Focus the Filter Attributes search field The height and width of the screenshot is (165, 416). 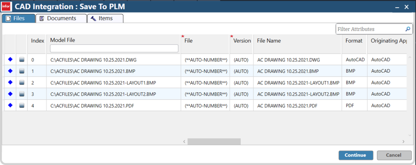pyautogui.click(x=370, y=29)
